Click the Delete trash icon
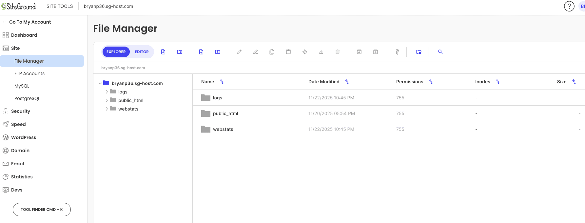The width and height of the screenshot is (585, 223). pos(338,52)
